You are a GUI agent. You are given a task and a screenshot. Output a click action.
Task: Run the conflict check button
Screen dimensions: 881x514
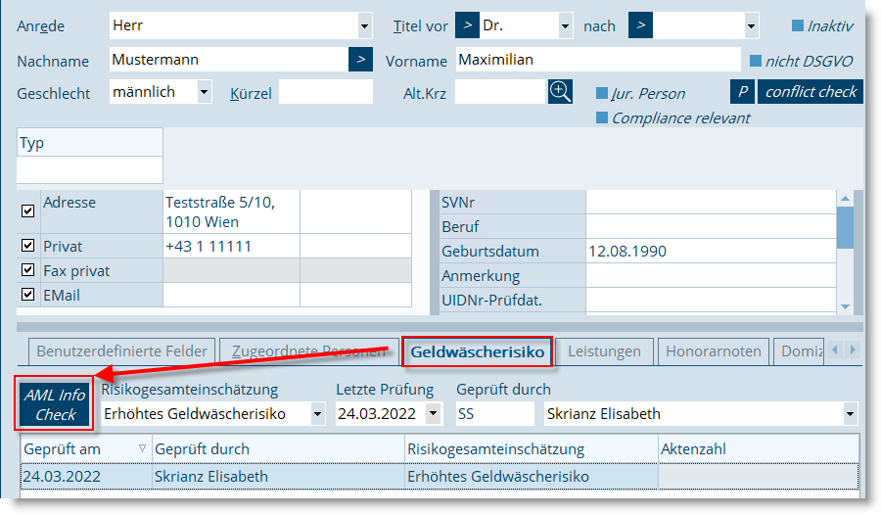(811, 92)
